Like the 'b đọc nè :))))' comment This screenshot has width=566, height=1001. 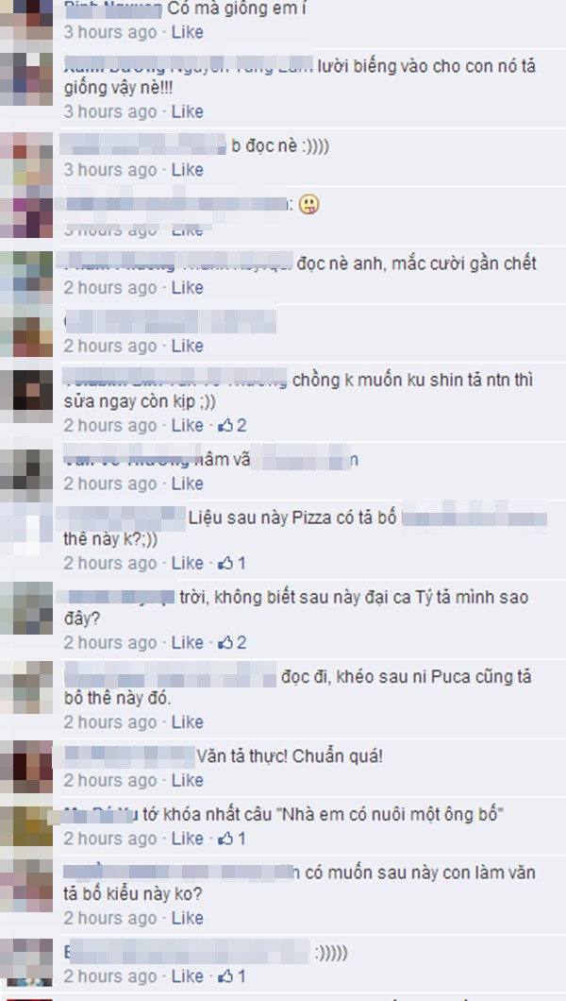coord(188,170)
